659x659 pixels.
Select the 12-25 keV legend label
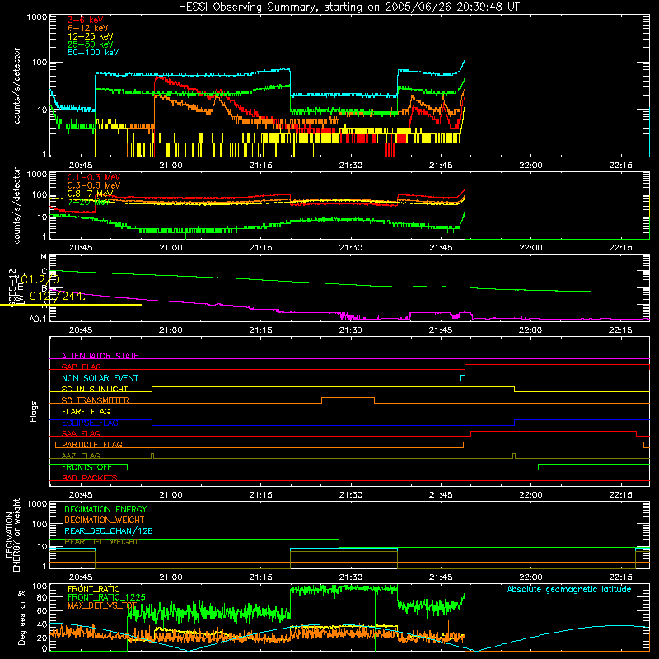91,36
